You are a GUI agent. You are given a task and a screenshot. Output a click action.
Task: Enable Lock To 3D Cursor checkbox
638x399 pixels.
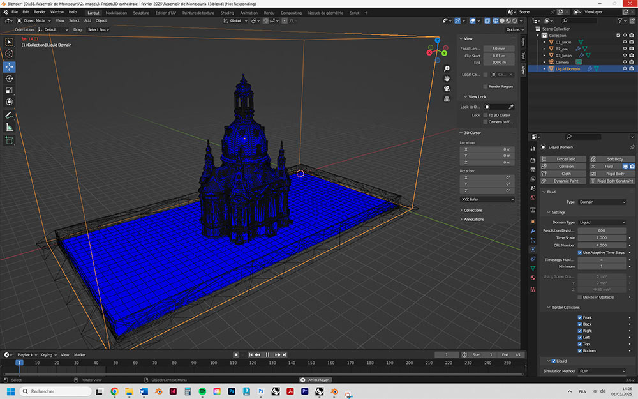point(486,115)
